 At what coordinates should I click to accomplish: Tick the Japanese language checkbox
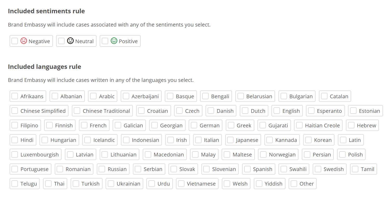pos(230,140)
